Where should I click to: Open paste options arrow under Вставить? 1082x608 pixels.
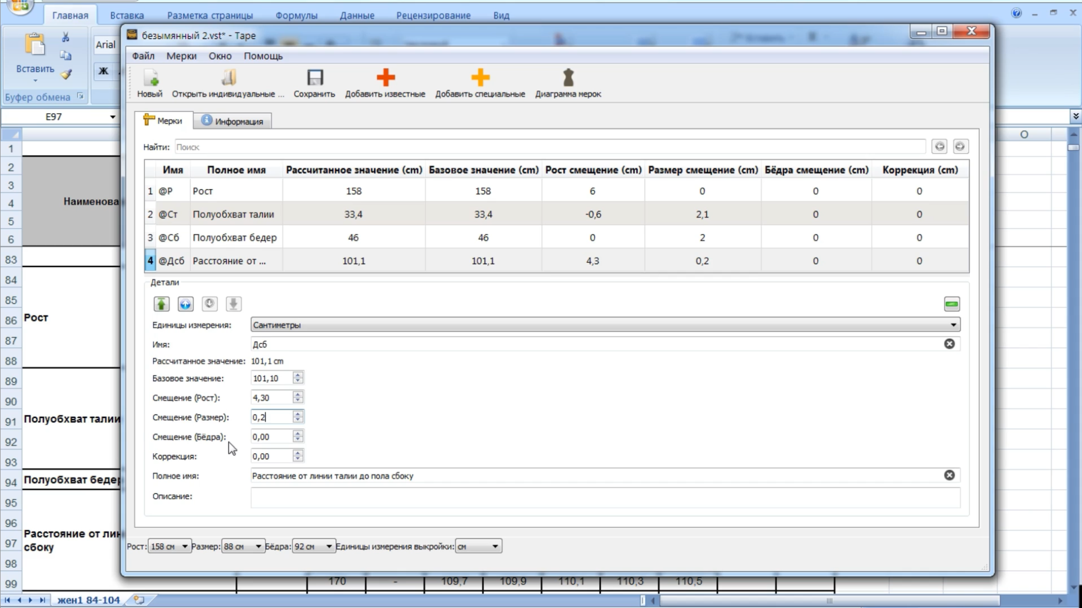(35, 81)
